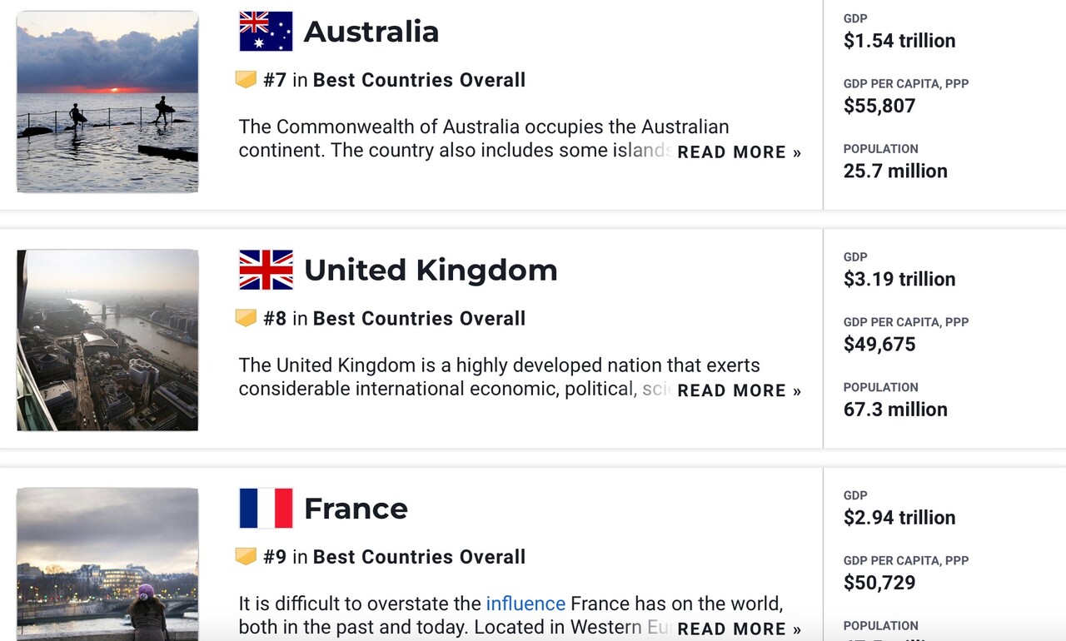
Task: Click France's #9 ranking badge icon
Action: (246, 556)
